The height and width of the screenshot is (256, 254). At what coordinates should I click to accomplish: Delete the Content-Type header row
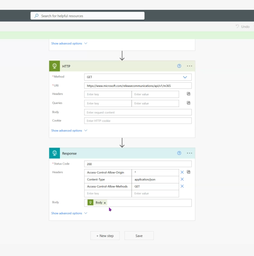182,179
